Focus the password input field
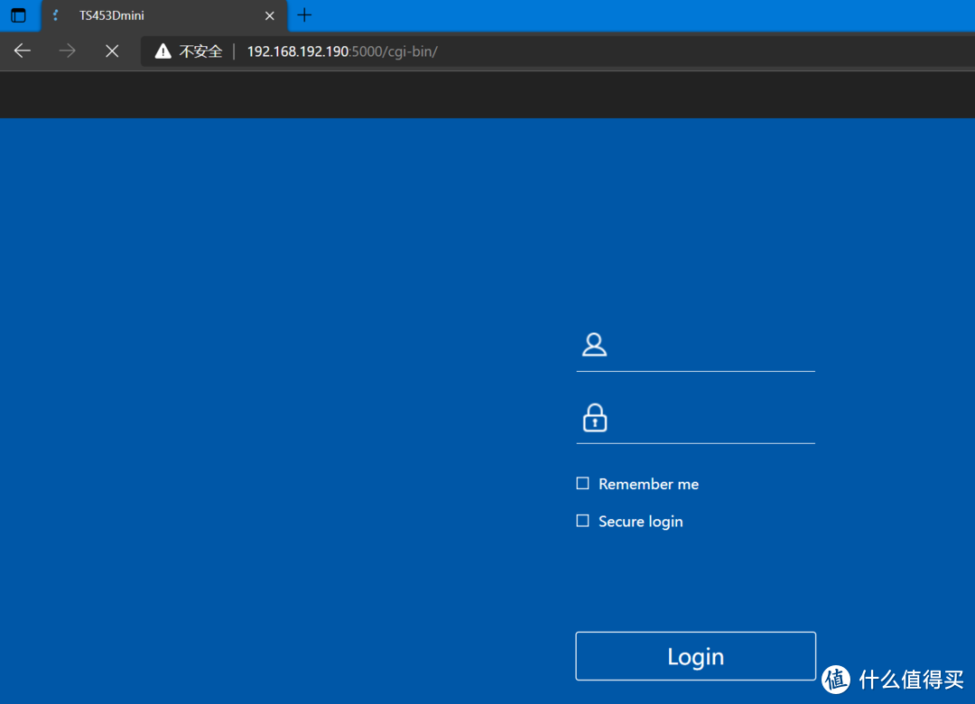The image size is (975, 704). pyautogui.click(x=713, y=420)
